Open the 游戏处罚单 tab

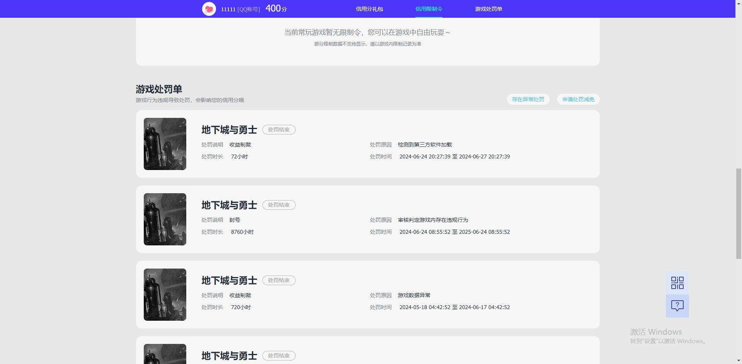pos(488,9)
